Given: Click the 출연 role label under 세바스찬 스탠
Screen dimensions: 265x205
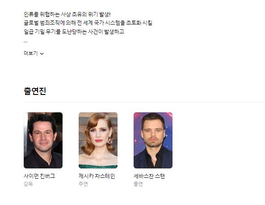Looking at the screenshot, I should pyautogui.click(x=138, y=184).
